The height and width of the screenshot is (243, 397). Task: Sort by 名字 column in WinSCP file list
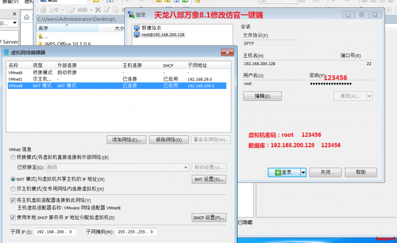click(67, 28)
